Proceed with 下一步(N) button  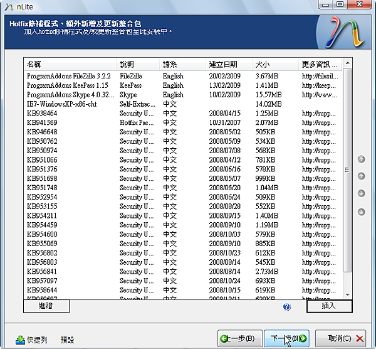286,338
